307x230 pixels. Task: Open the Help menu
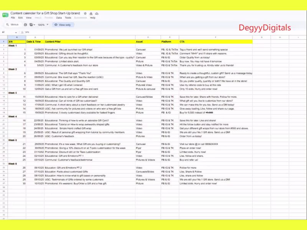point(92,18)
